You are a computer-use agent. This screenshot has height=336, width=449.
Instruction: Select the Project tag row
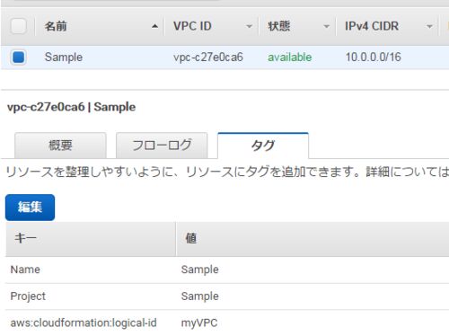pyautogui.click(x=227, y=296)
